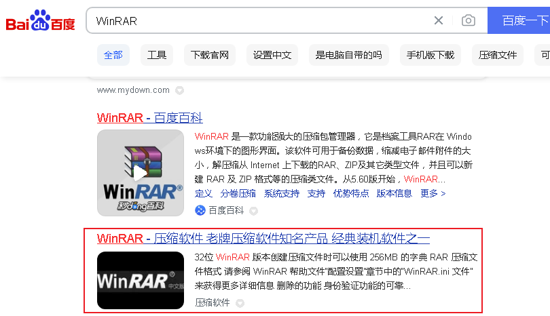Open the black WinRAR 中文版 thumbnail
Image resolution: width=550 pixels, height=316 pixels.
141,280
